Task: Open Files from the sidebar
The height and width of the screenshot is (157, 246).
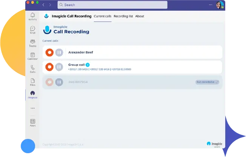Action: (32, 82)
